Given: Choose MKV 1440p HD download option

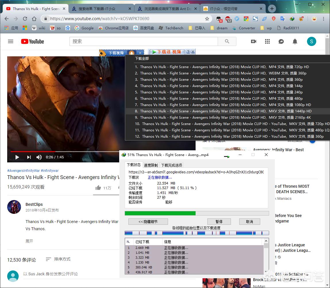Looking at the screenshot, I should pyautogui.click(x=228, y=111).
